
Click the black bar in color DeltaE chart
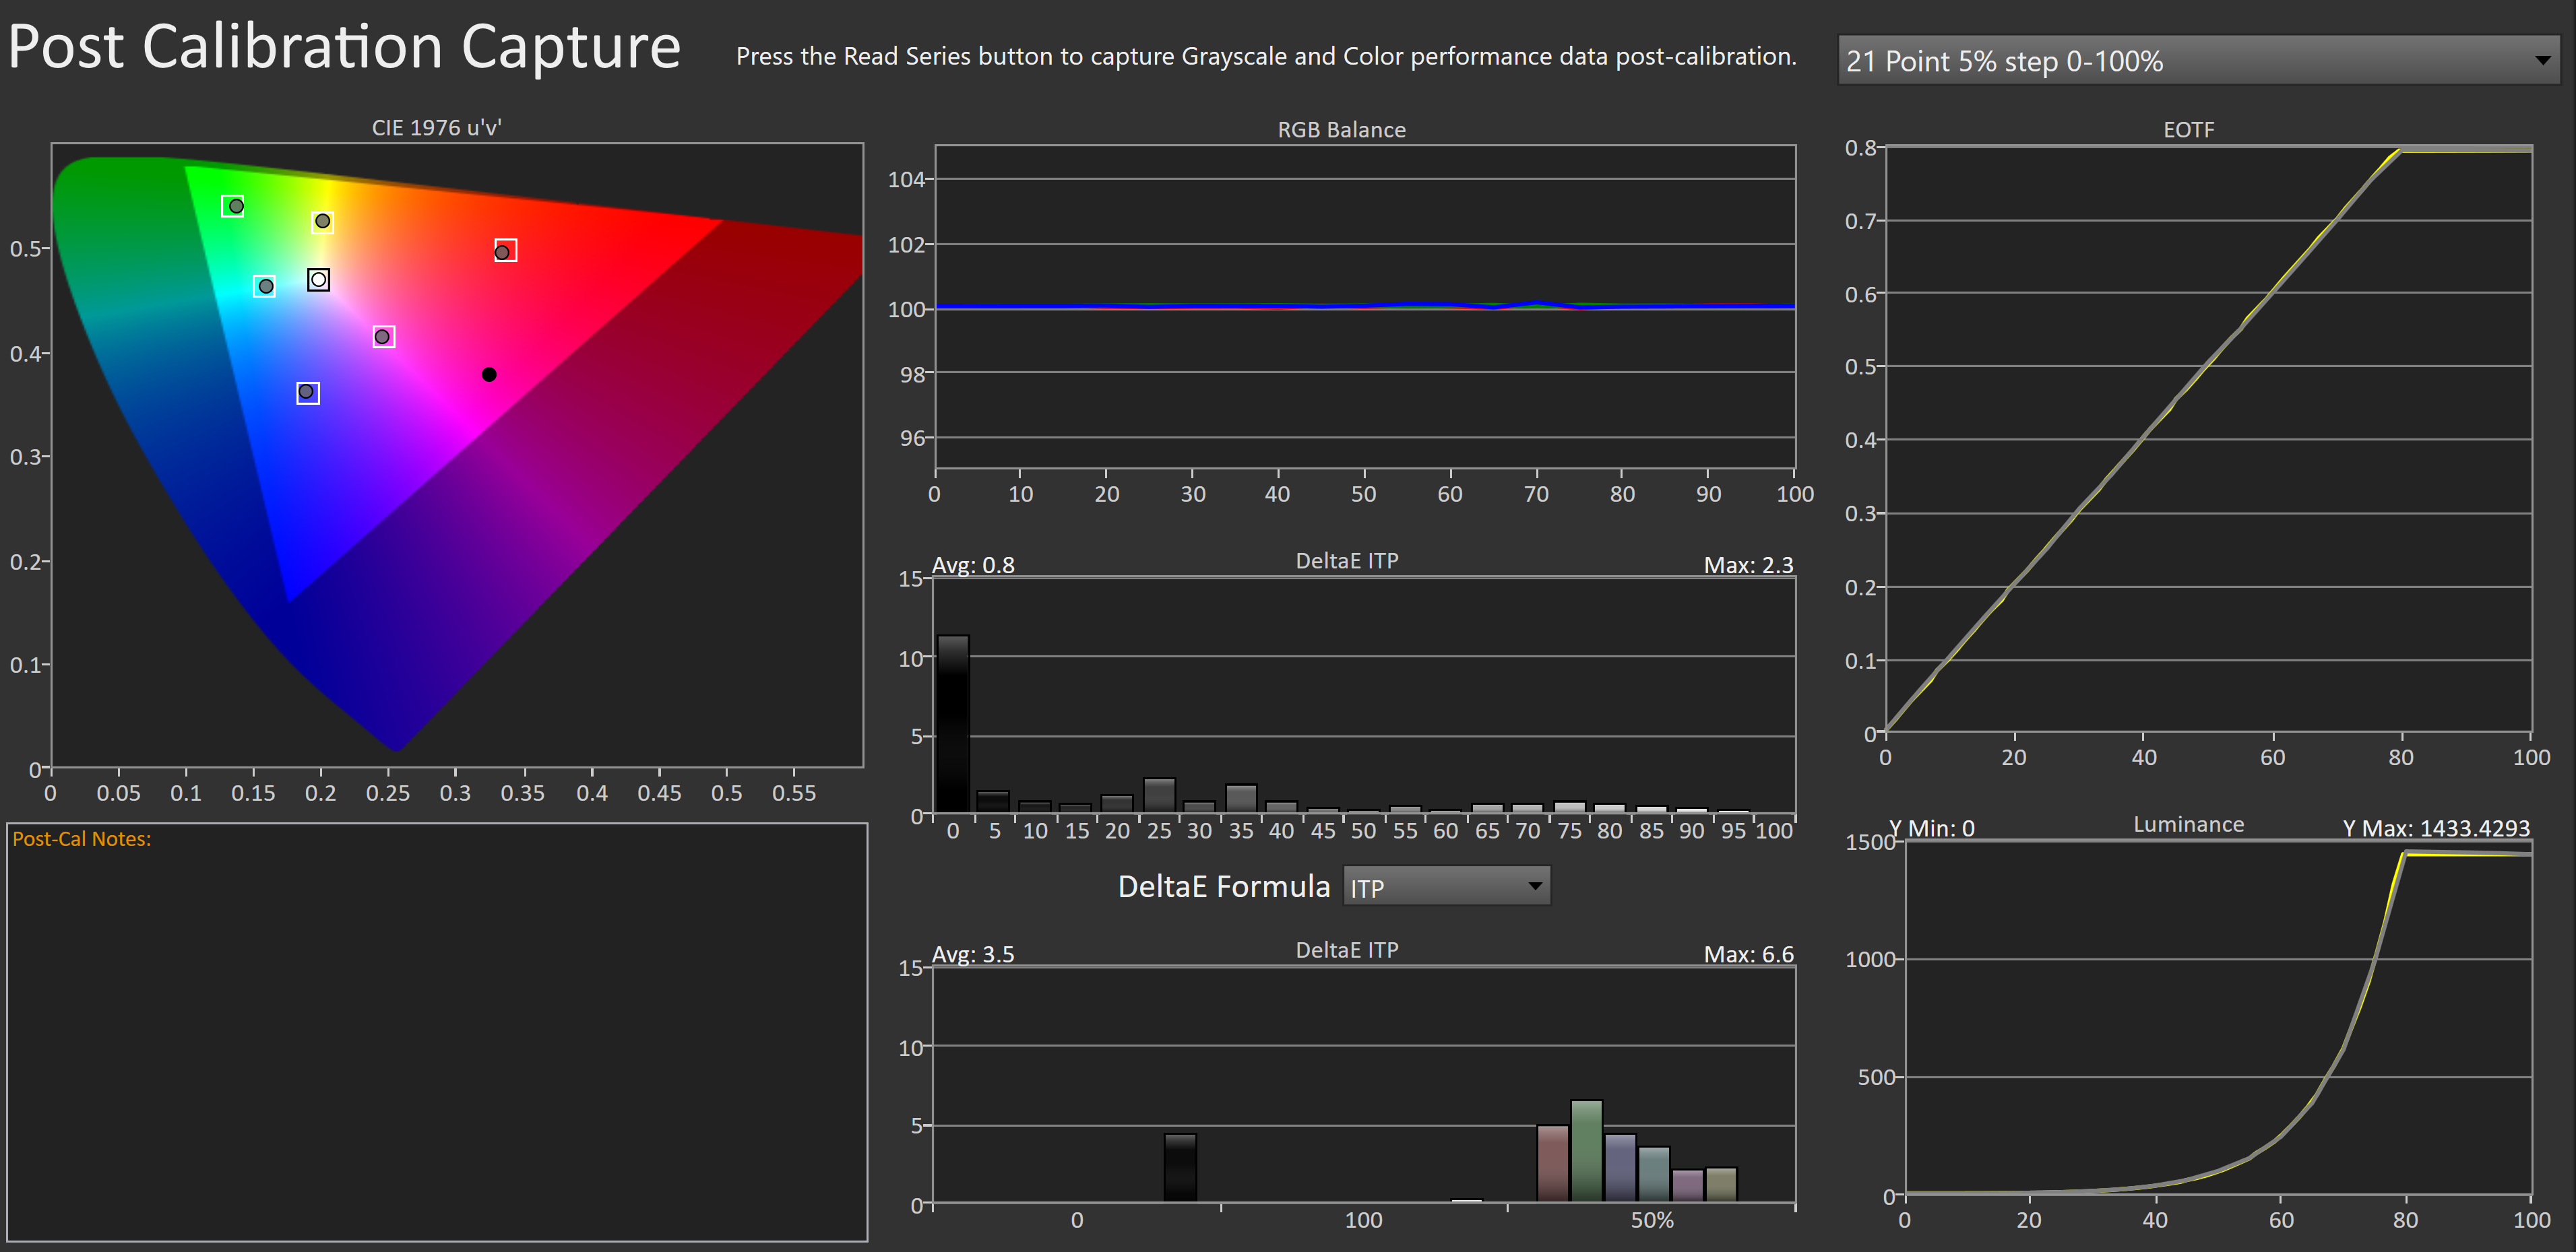1180,1166
